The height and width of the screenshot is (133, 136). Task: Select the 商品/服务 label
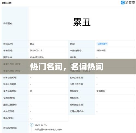8,118
